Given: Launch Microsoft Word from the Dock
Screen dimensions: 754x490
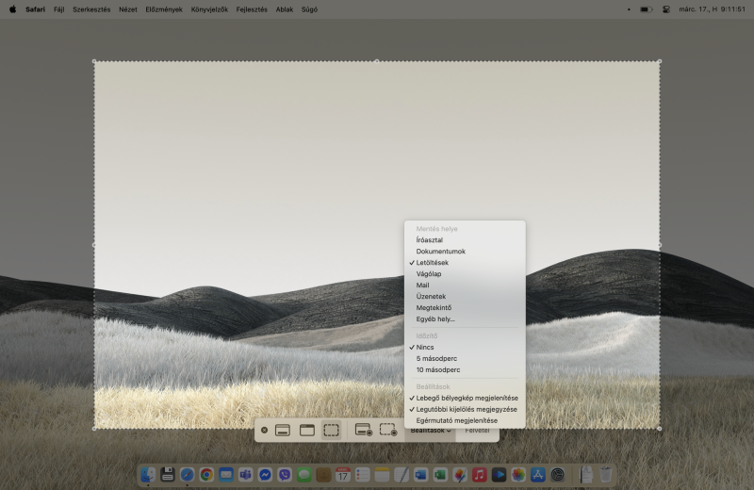Looking at the screenshot, I should coord(420,475).
